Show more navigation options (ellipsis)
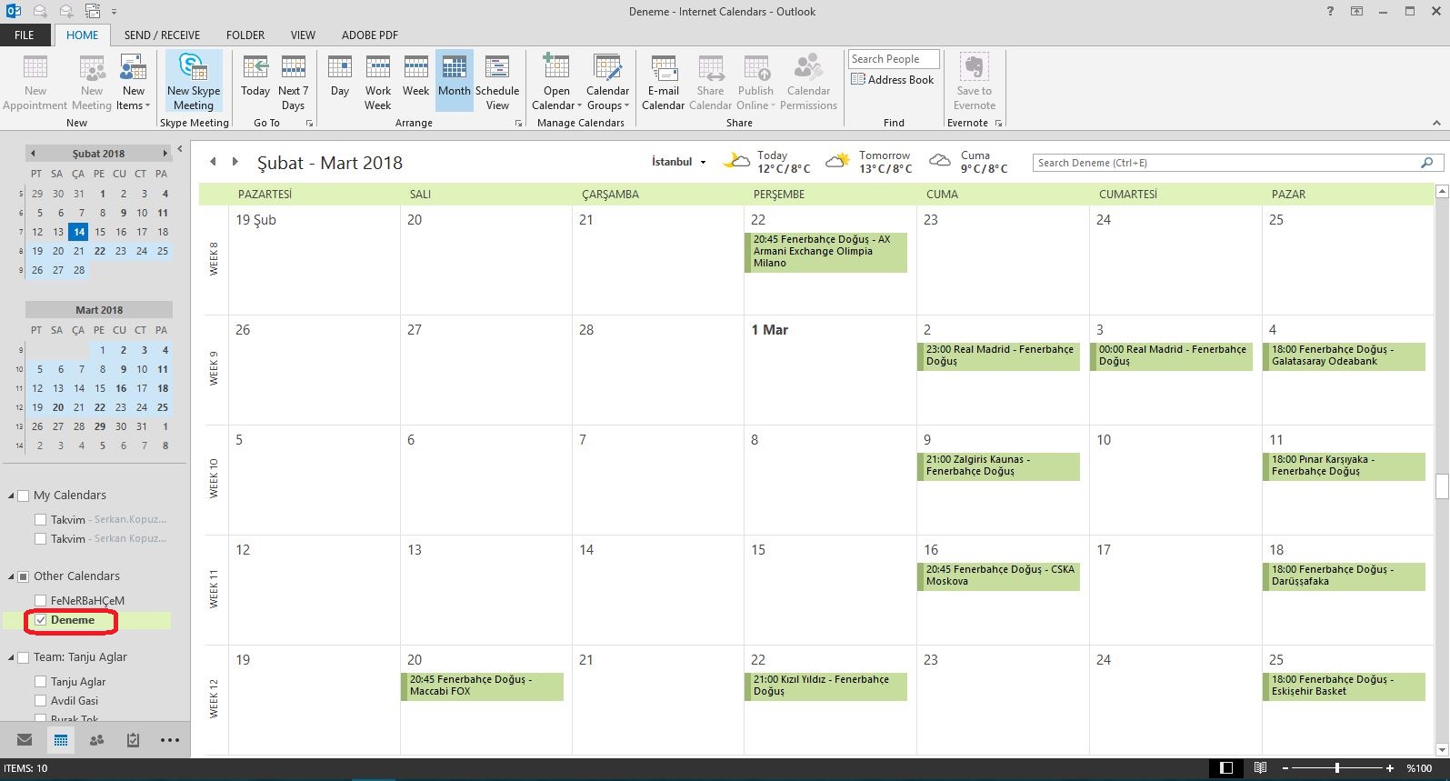1450x781 pixels. 170,740
